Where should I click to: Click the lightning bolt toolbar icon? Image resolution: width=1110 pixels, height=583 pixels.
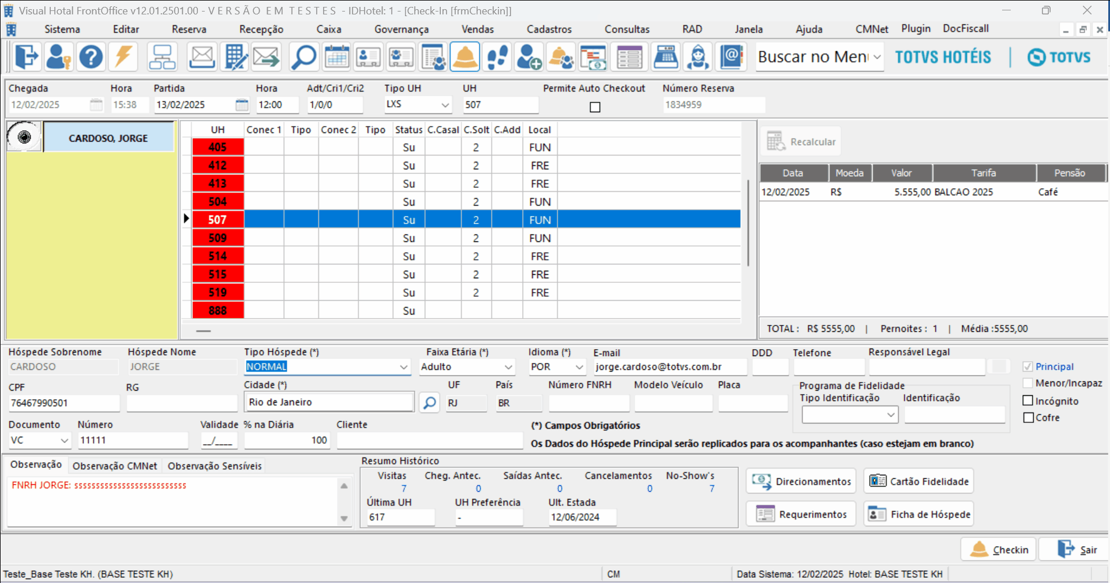click(123, 57)
